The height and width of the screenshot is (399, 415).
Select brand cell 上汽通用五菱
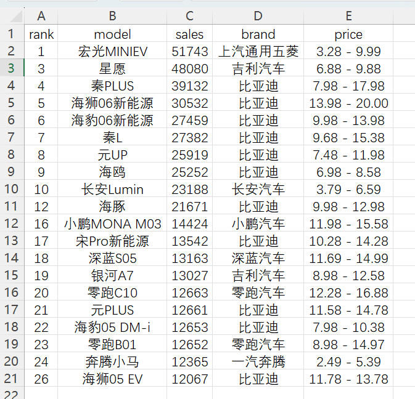[x=258, y=50]
